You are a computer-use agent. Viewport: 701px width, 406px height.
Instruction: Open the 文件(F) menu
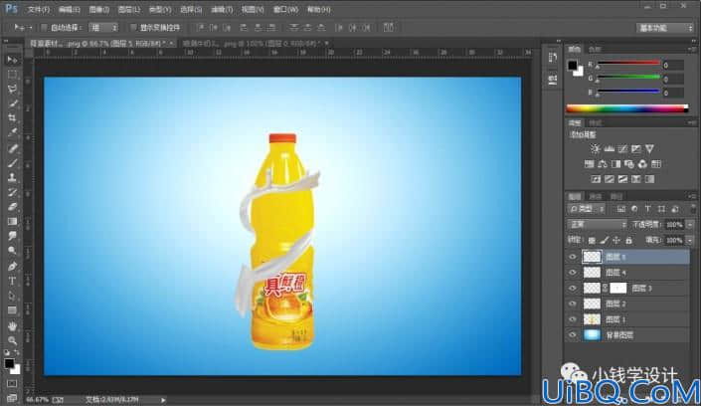click(x=39, y=9)
